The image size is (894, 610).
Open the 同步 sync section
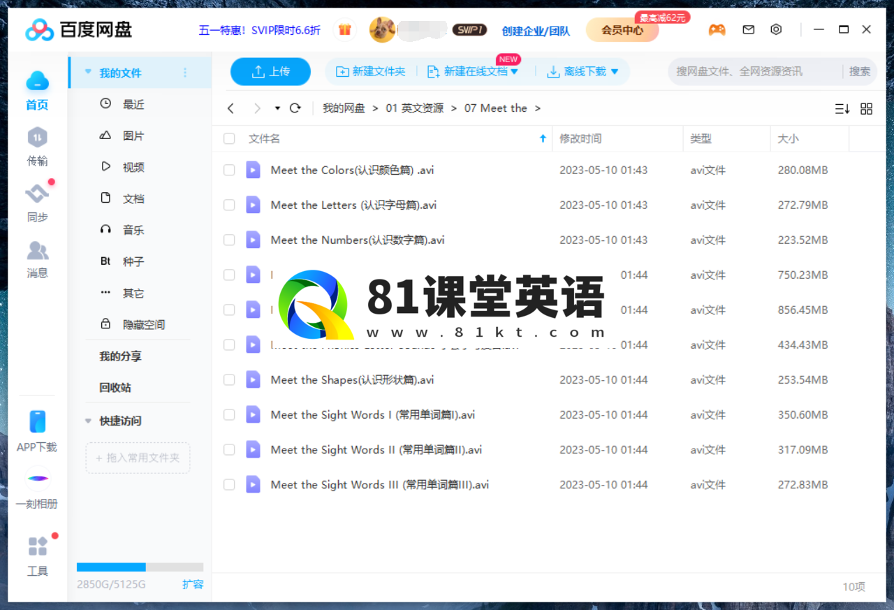tap(37, 203)
